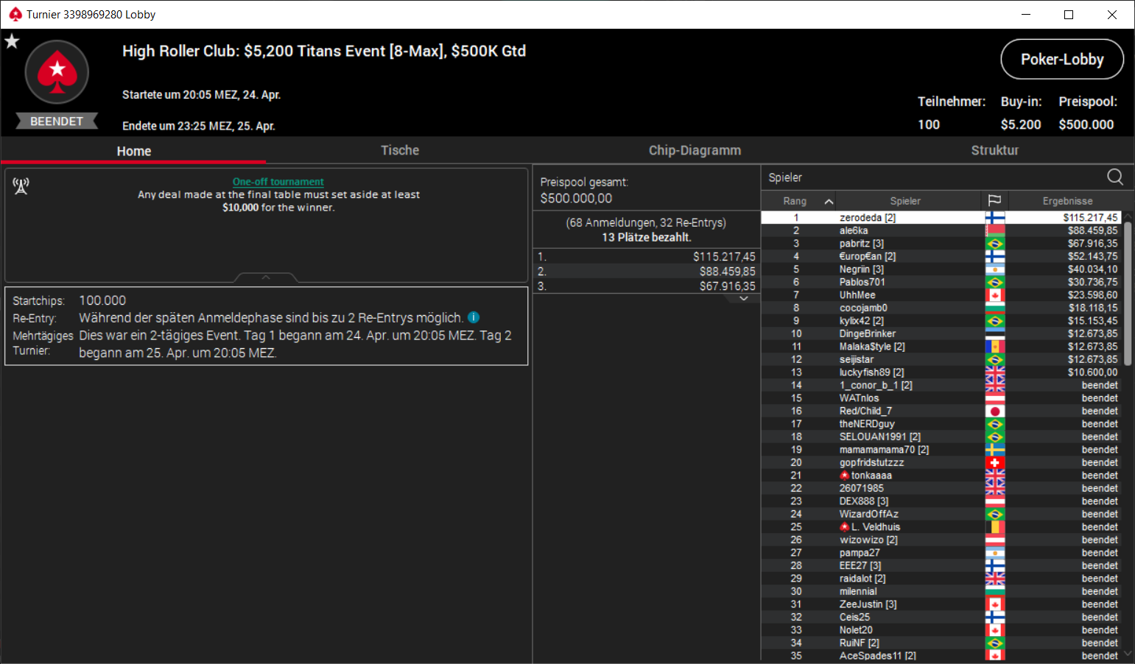This screenshot has width=1135, height=664.
Task: Click the red spade icon beside tonkaaaa
Action: pyautogui.click(x=845, y=476)
